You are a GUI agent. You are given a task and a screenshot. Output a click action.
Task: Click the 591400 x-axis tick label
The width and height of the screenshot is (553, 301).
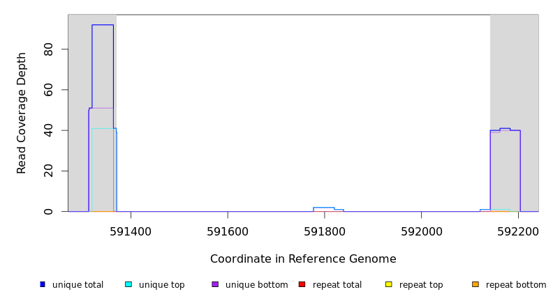coord(131,231)
